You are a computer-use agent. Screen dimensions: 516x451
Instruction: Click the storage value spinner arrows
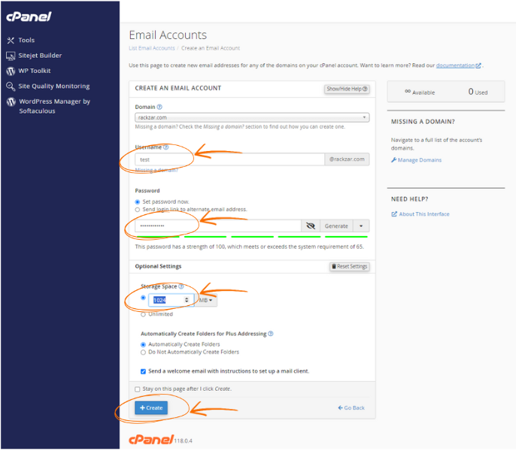point(187,300)
